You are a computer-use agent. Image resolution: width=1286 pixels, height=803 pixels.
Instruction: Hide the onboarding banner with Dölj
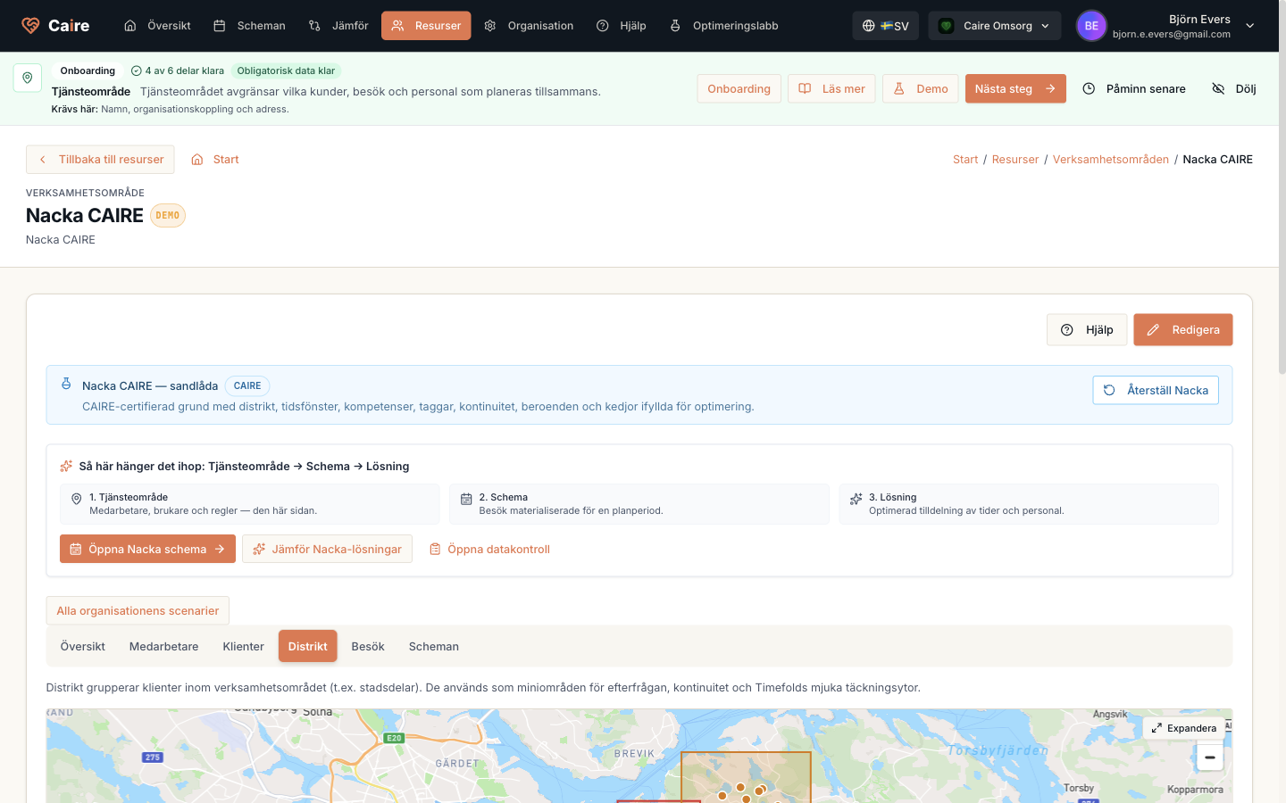pos(1234,88)
